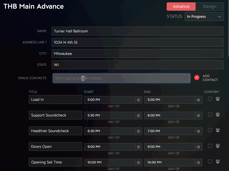This screenshot has width=229, height=171.
Task: Focus the venue Name field
Action: point(138,31)
